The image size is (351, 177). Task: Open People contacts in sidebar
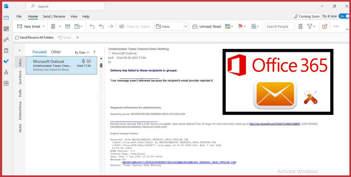(6, 40)
